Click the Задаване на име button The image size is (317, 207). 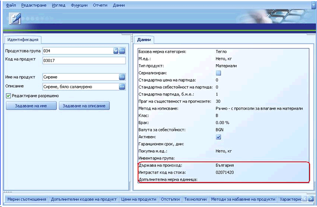pyautogui.click(x=31, y=106)
